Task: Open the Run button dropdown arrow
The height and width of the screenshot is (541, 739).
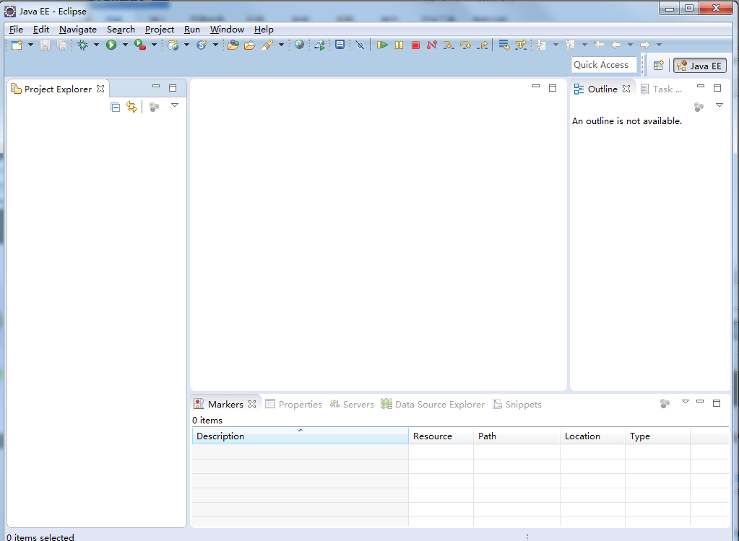Action: tap(125, 45)
